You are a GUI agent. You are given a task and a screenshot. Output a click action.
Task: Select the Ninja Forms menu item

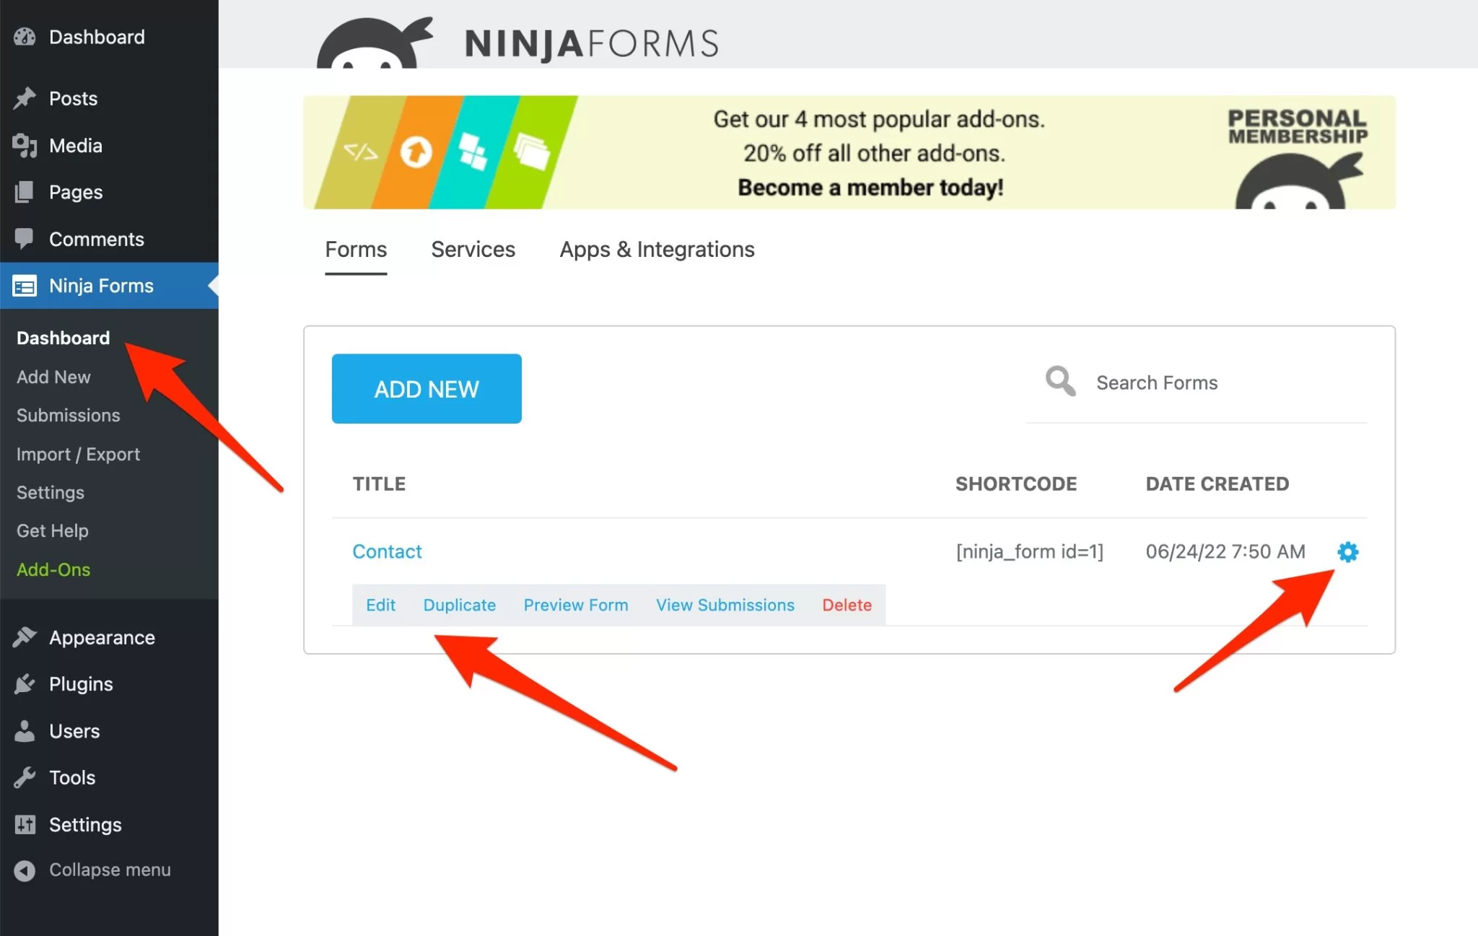coord(109,286)
